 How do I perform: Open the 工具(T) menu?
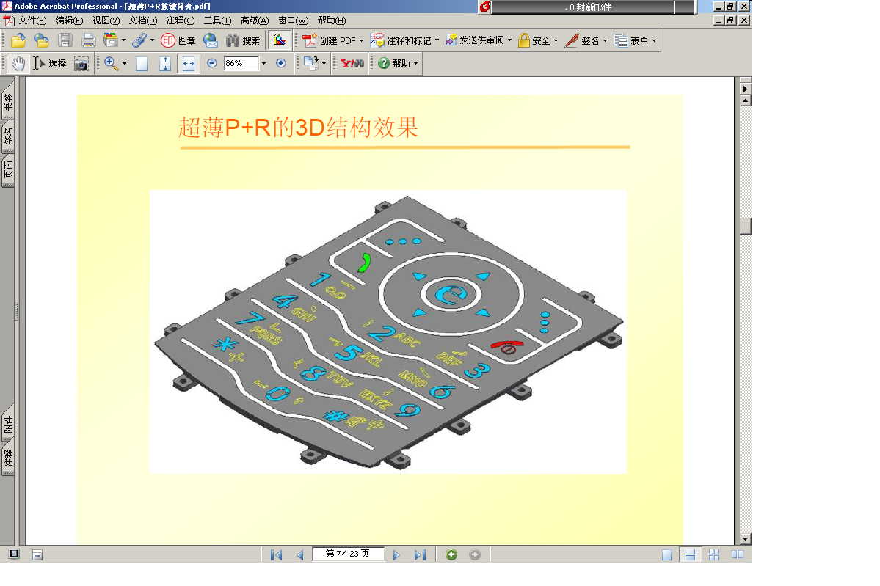217,21
